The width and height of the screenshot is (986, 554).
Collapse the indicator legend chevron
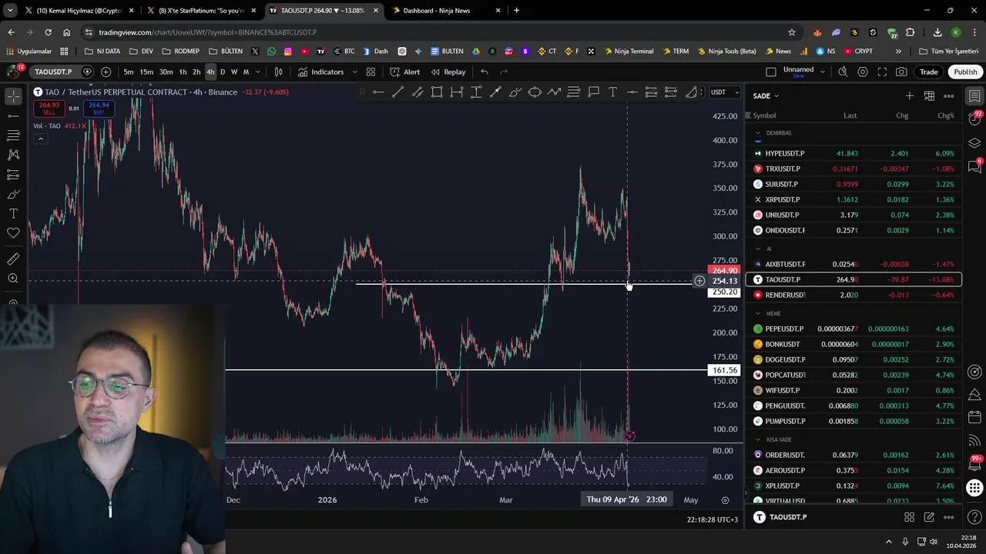40,139
